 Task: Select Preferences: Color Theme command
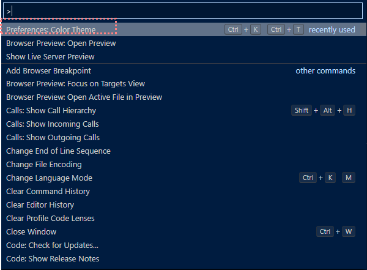click(183, 29)
